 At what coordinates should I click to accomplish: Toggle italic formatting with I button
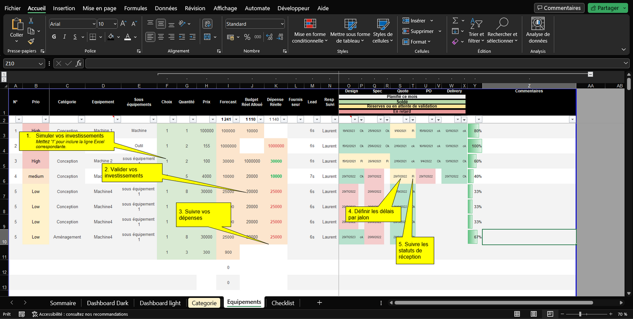(x=65, y=37)
